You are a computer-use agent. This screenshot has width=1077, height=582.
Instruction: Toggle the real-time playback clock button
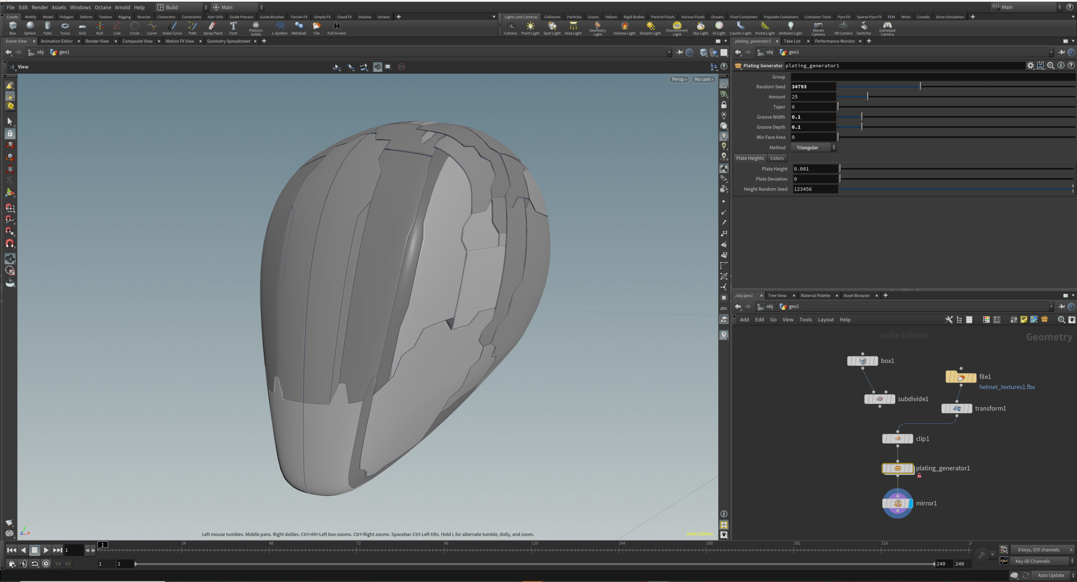(x=46, y=563)
